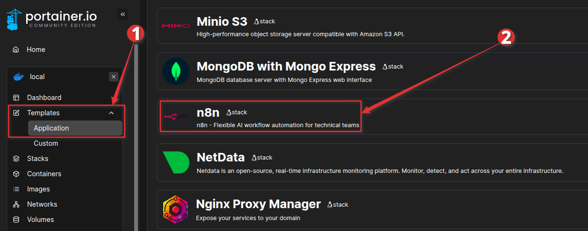Select Custom templates submenu

tap(46, 143)
